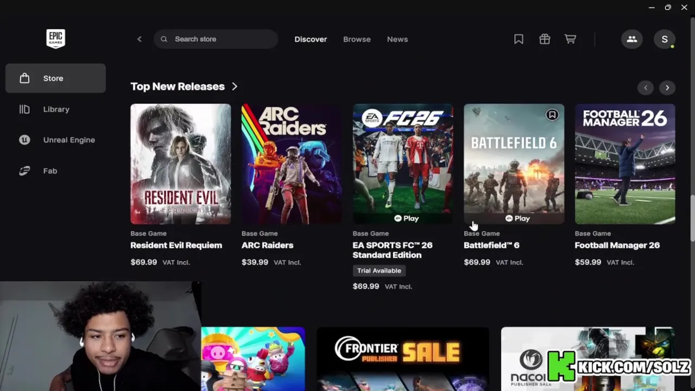Open the Fall Guys promo banner
This screenshot has height=391, width=695.
point(253,359)
